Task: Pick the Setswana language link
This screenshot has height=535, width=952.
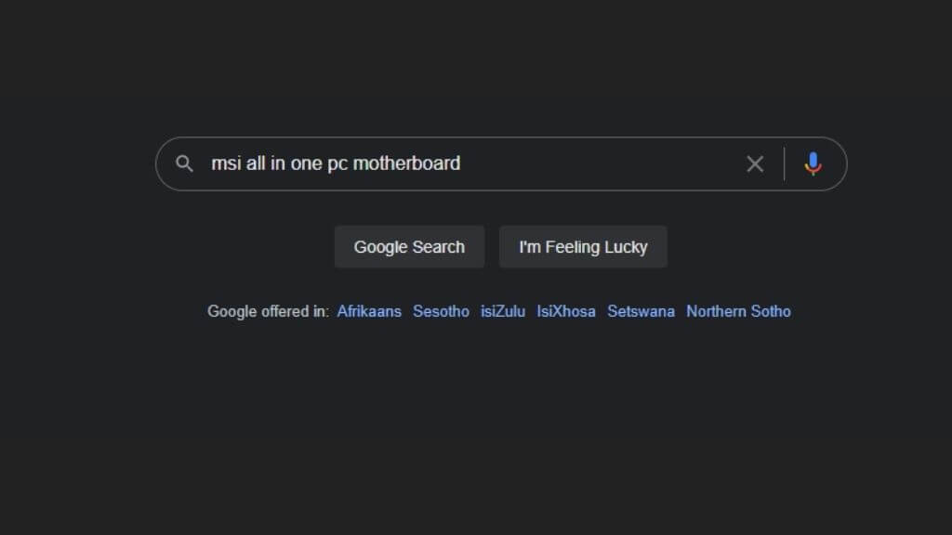Action: click(641, 311)
